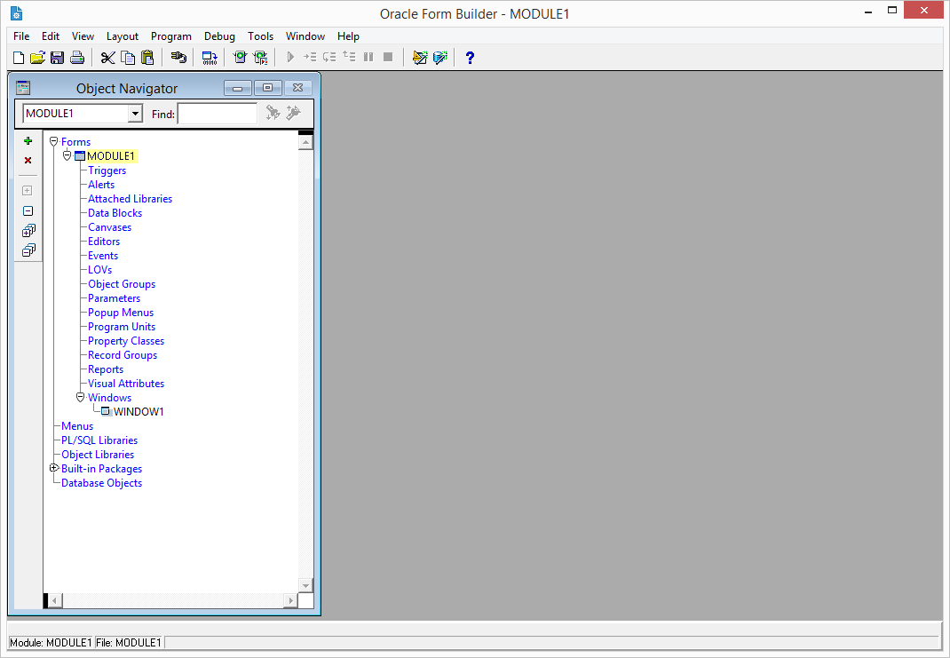This screenshot has width=950, height=658.
Task: Click the navigator vertical scrollbar down arrow
Action: pos(306,585)
